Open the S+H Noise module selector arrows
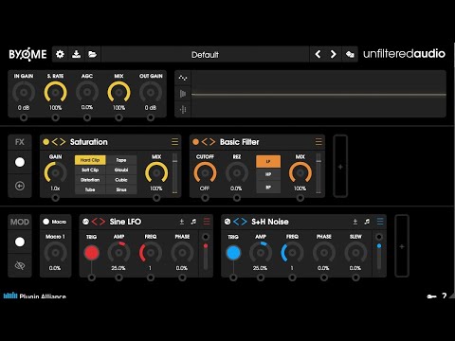The image size is (455, 341). pos(240,222)
